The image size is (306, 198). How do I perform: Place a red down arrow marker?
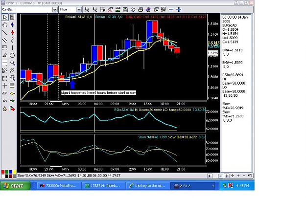(12, 33)
